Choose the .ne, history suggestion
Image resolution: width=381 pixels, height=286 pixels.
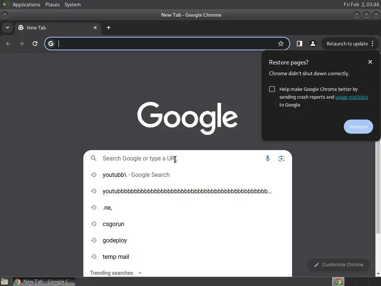point(188,208)
